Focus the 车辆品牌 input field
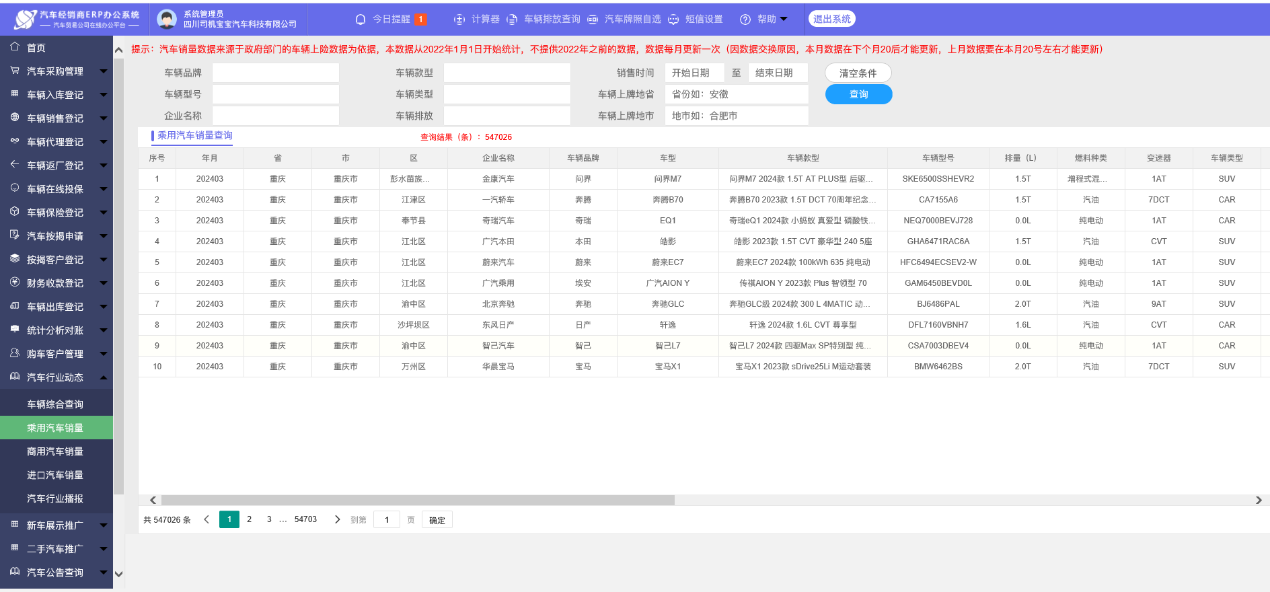 [276, 73]
